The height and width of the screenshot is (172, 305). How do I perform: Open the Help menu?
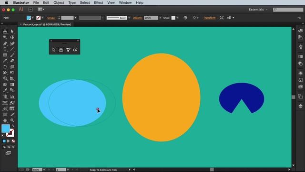click(x=140, y=2)
